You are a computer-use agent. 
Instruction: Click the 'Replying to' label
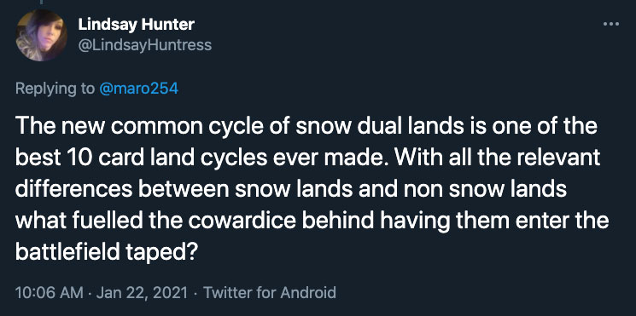55,89
